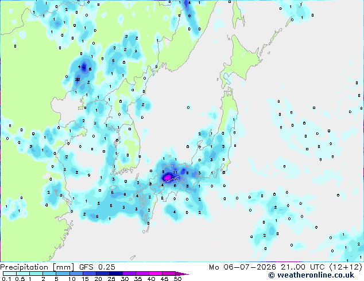Screen dimensions: 364x281
Task: Click the 0.5–1 mm legend color box
Action: point(23,274)
